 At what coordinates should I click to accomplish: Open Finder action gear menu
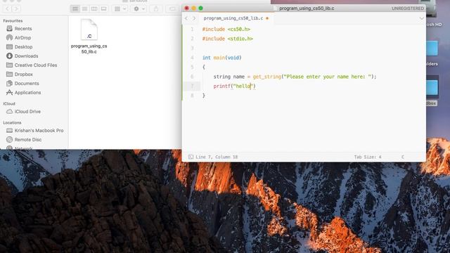pos(139,9)
